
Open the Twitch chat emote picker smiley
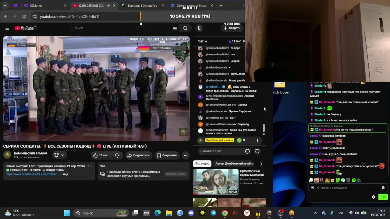click(383, 188)
